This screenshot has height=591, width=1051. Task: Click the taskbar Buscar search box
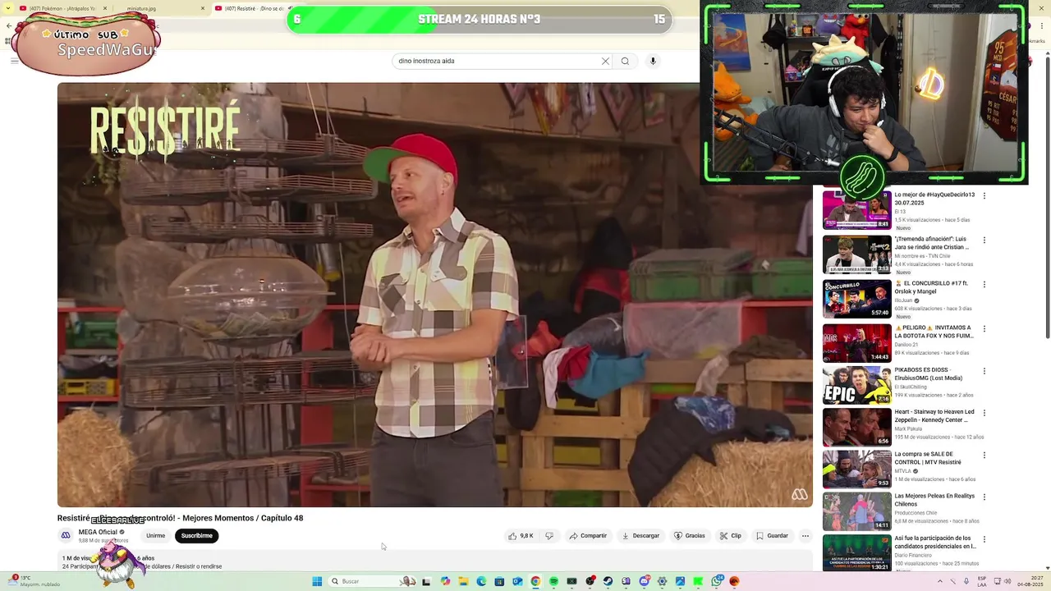pyautogui.click(x=372, y=581)
